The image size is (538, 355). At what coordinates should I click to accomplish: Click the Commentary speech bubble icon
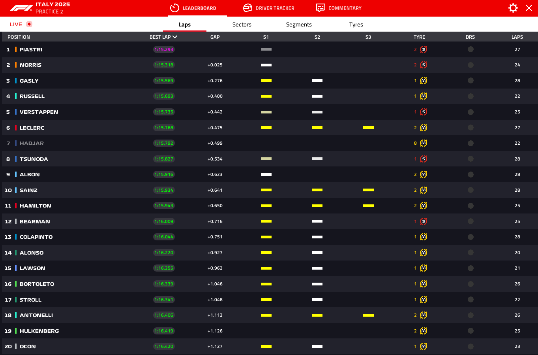click(x=321, y=8)
